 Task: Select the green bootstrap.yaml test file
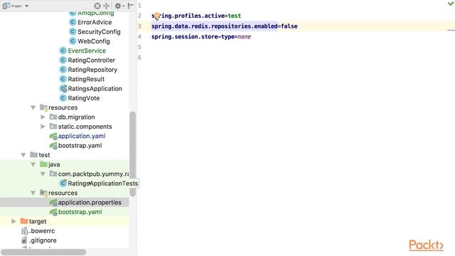(80, 212)
